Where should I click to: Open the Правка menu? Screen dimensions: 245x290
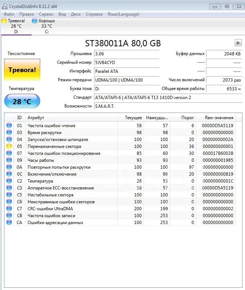point(27,14)
